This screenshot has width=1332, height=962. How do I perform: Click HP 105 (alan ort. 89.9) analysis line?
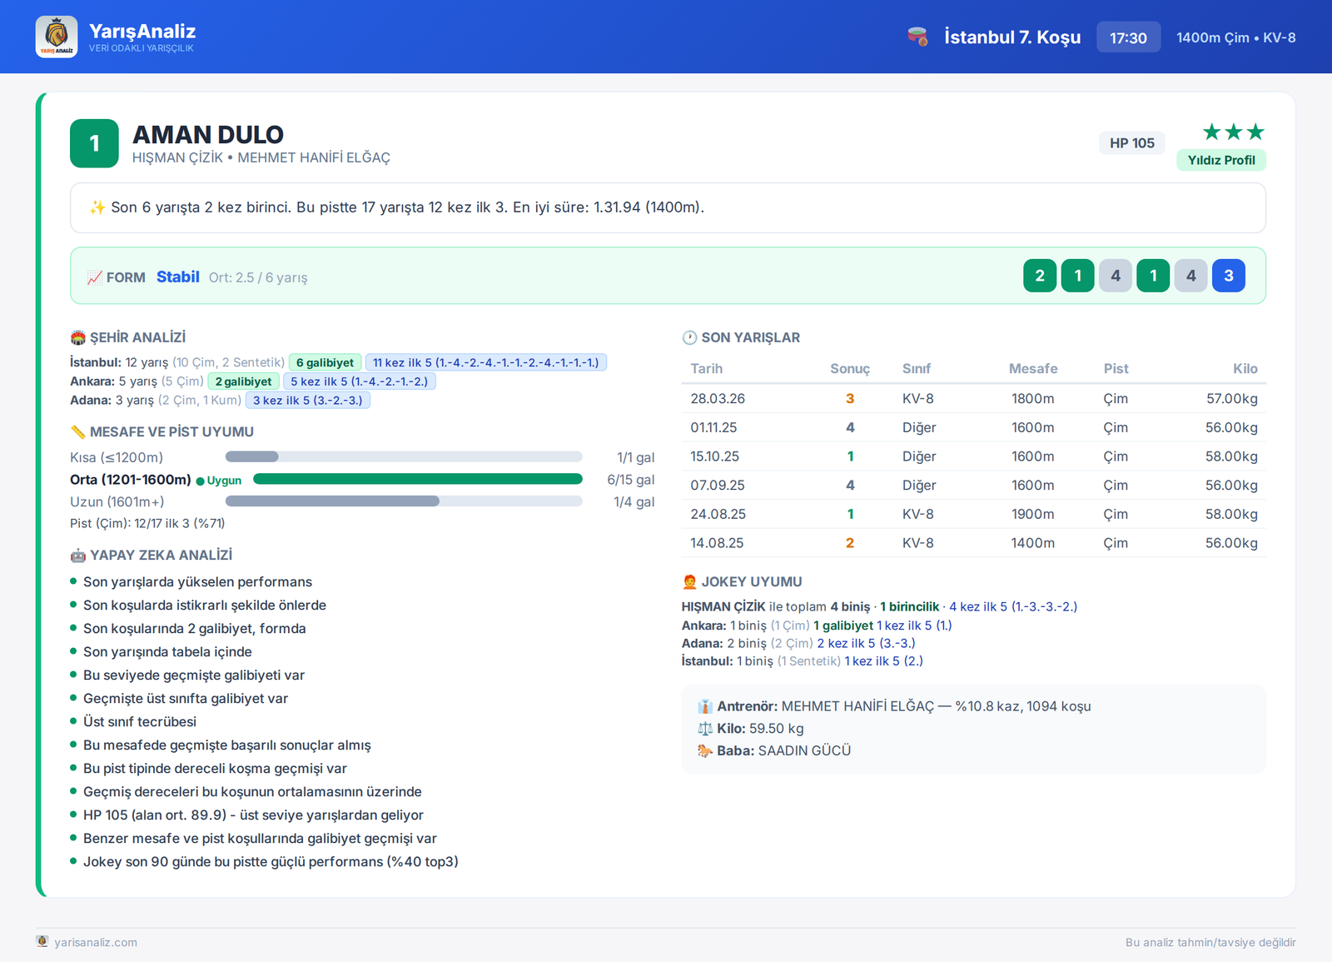(x=253, y=815)
